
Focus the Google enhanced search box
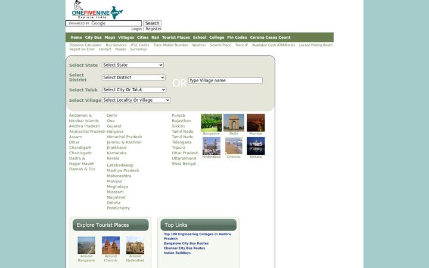(x=104, y=23)
